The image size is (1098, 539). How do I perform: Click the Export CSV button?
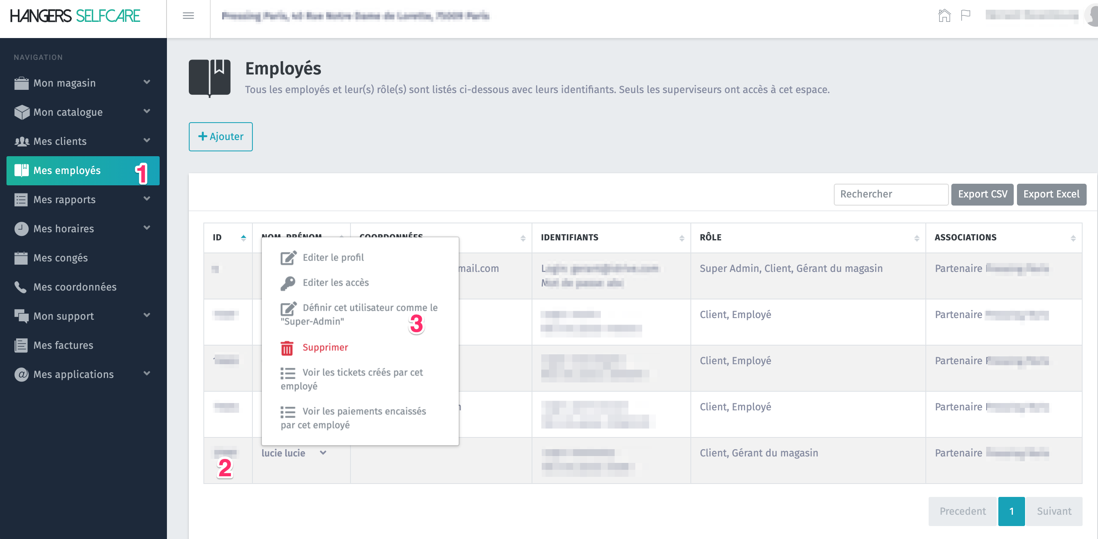click(x=982, y=195)
